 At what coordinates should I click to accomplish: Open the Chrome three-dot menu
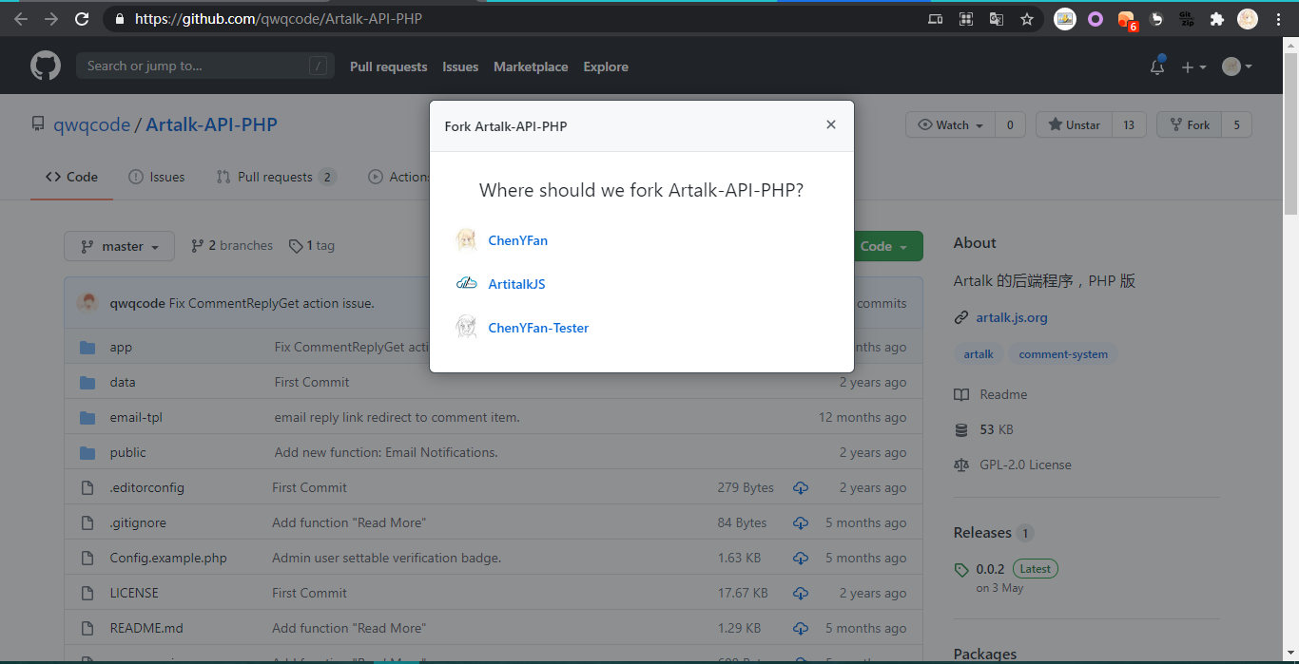(1279, 19)
